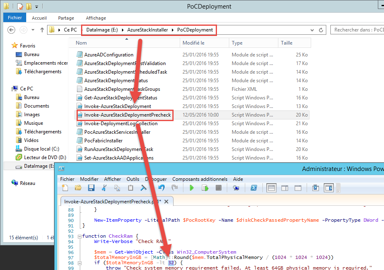This screenshot has width=384, height=270.
Task: Open Favoris in the navigation pane
Action: pyautogui.click(x=27, y=46)
